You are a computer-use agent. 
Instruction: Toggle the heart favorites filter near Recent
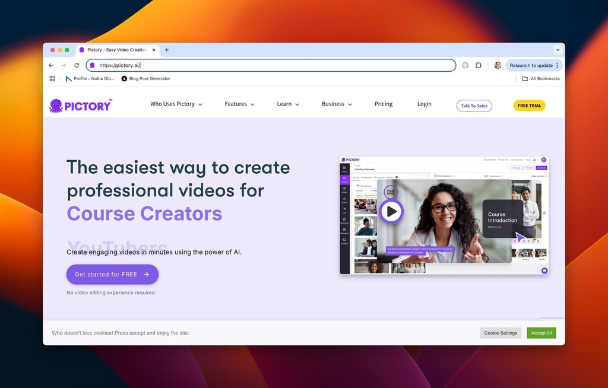click(396, 177)
